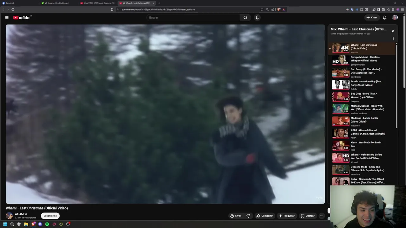
Task: Click the Crear button
Action: (x=372, y=18)
